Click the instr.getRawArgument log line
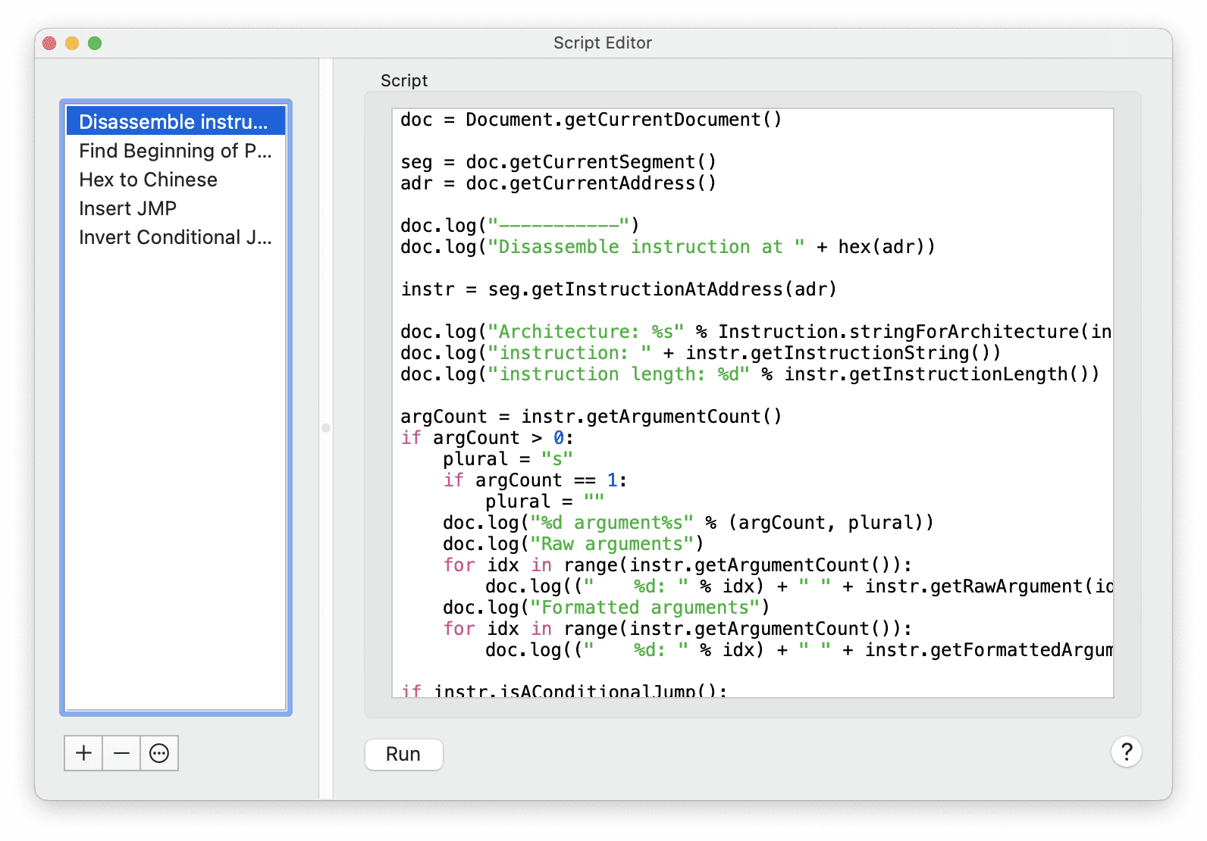Screen dimensions: 1207x841 [x=799, y=586]
